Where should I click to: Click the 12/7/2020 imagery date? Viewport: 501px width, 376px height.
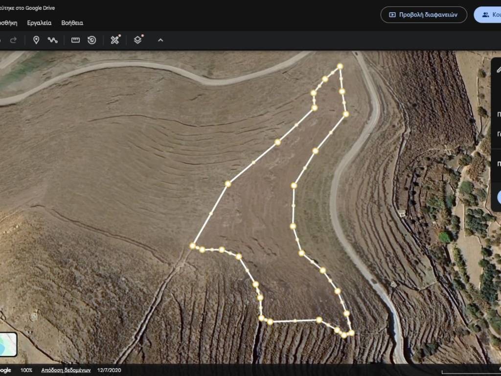tap(109, 370)
